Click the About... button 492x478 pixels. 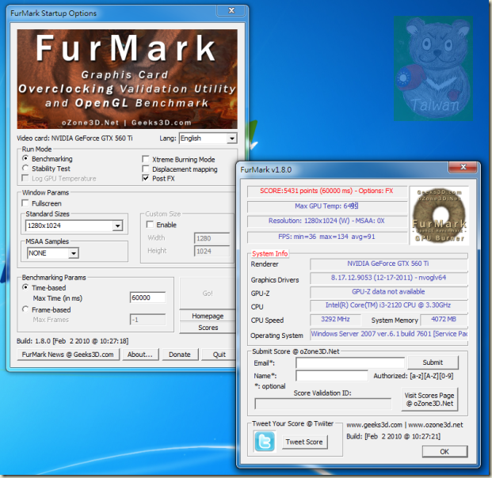point(140,355)
